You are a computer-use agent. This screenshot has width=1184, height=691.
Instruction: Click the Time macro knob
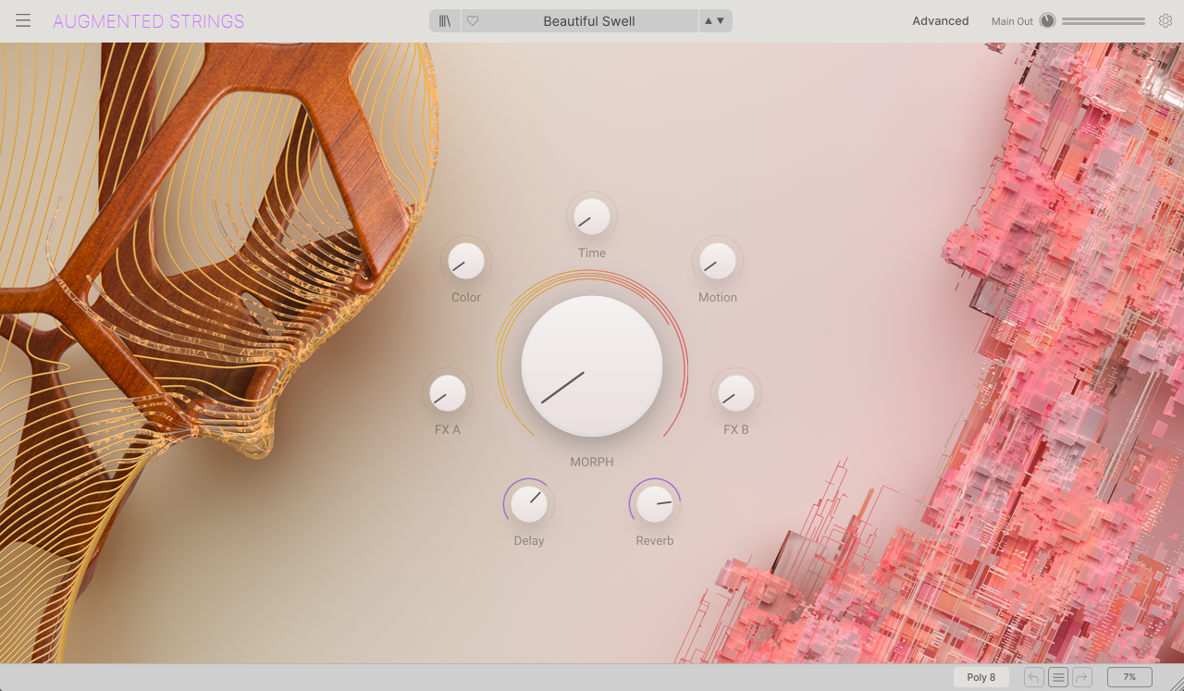592,217
